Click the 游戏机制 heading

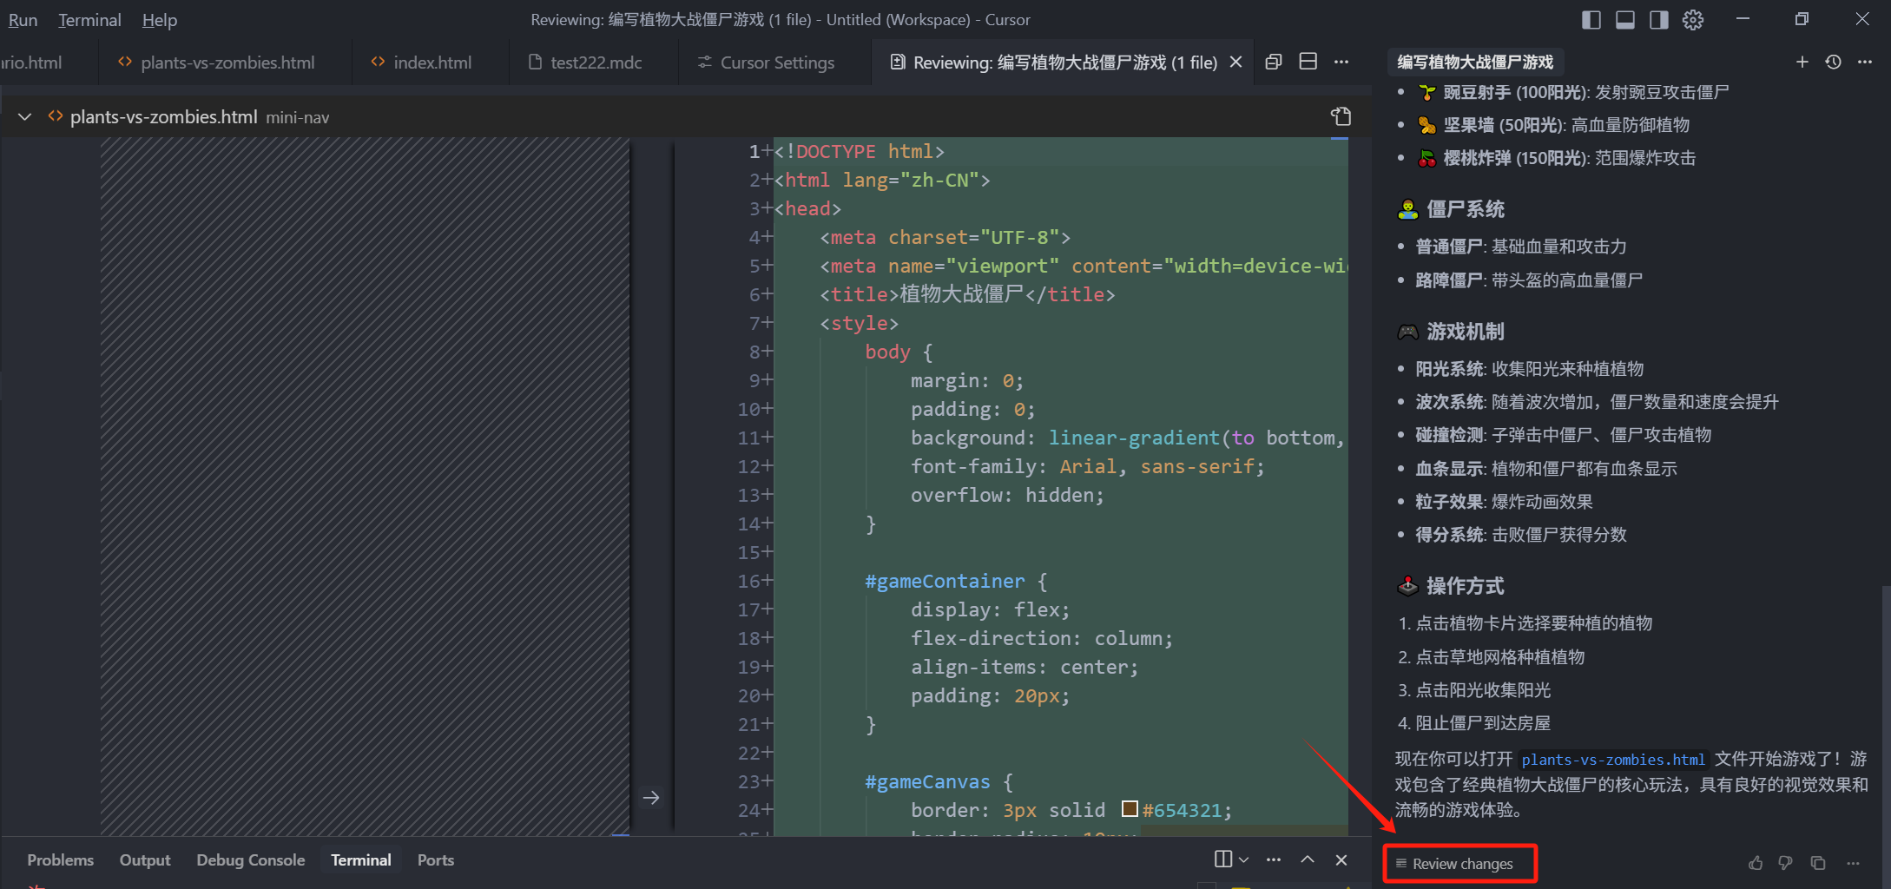pos(1466,332)
